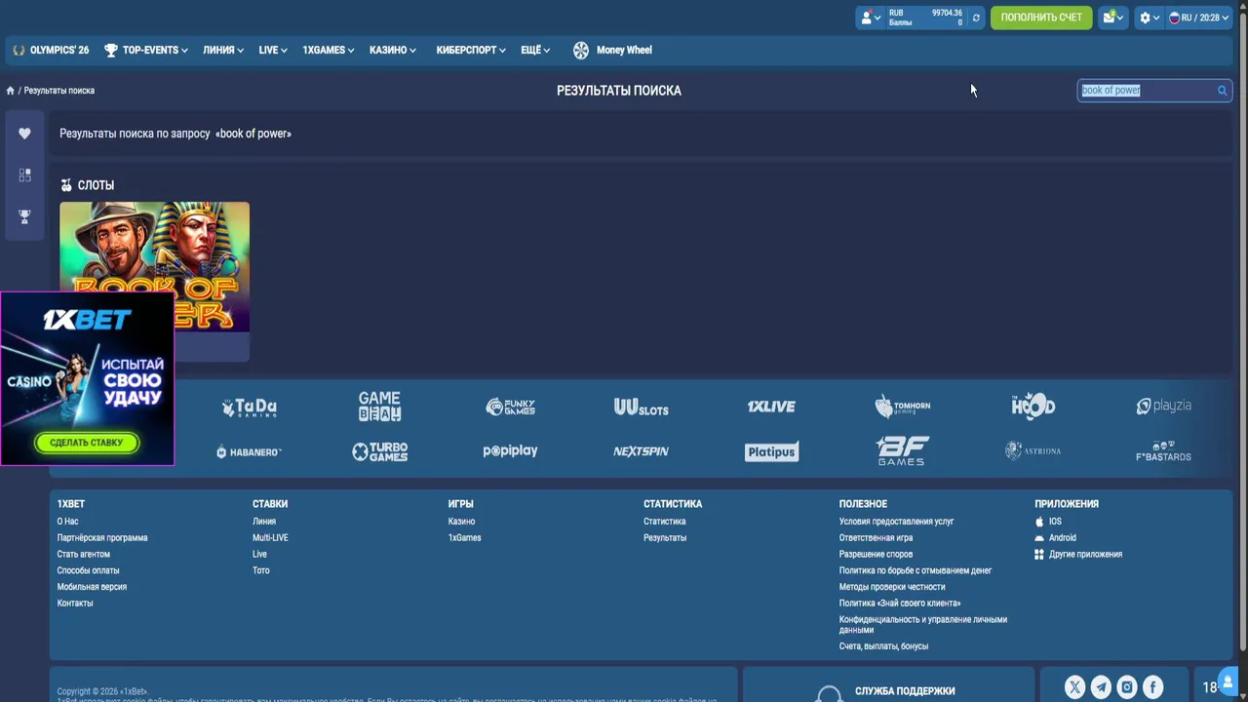
Task: Select the Game Beat provider logo
Action: coord(379,406)
